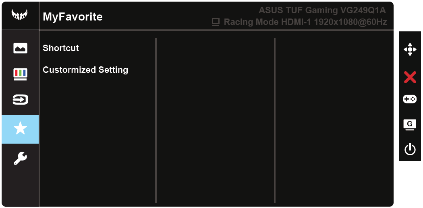Open GameVisual via the G icon
423x208 pixels.
point(410,124)
